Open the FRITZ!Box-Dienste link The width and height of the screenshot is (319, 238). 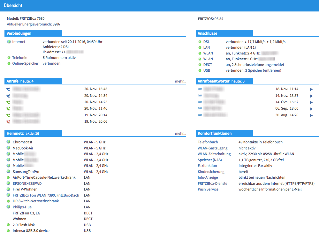212,184
